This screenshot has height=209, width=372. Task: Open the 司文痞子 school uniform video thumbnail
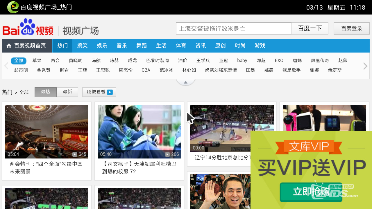pos(139,131)
